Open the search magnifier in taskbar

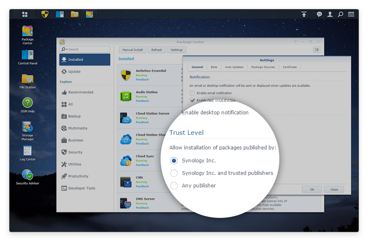click(x=340, y=14)
